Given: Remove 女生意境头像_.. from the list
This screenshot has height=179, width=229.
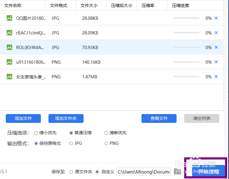Looking at the screenshot, I should 216,77.
